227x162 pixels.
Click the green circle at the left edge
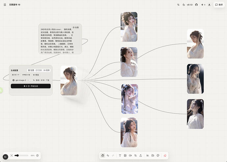1,91
